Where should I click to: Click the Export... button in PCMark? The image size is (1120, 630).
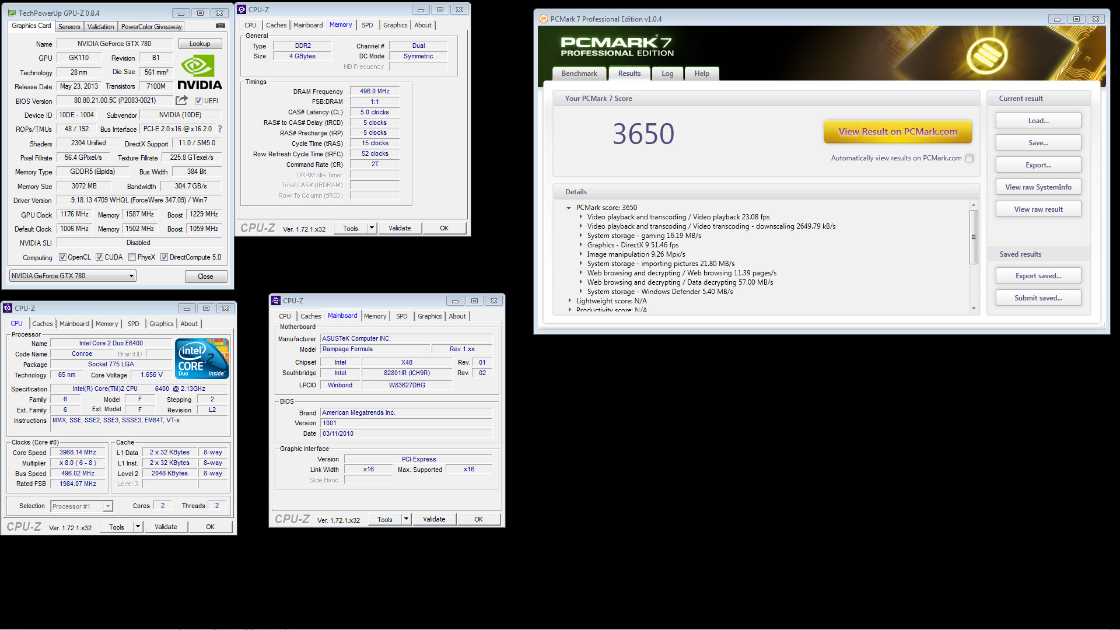click(1038, 165)
